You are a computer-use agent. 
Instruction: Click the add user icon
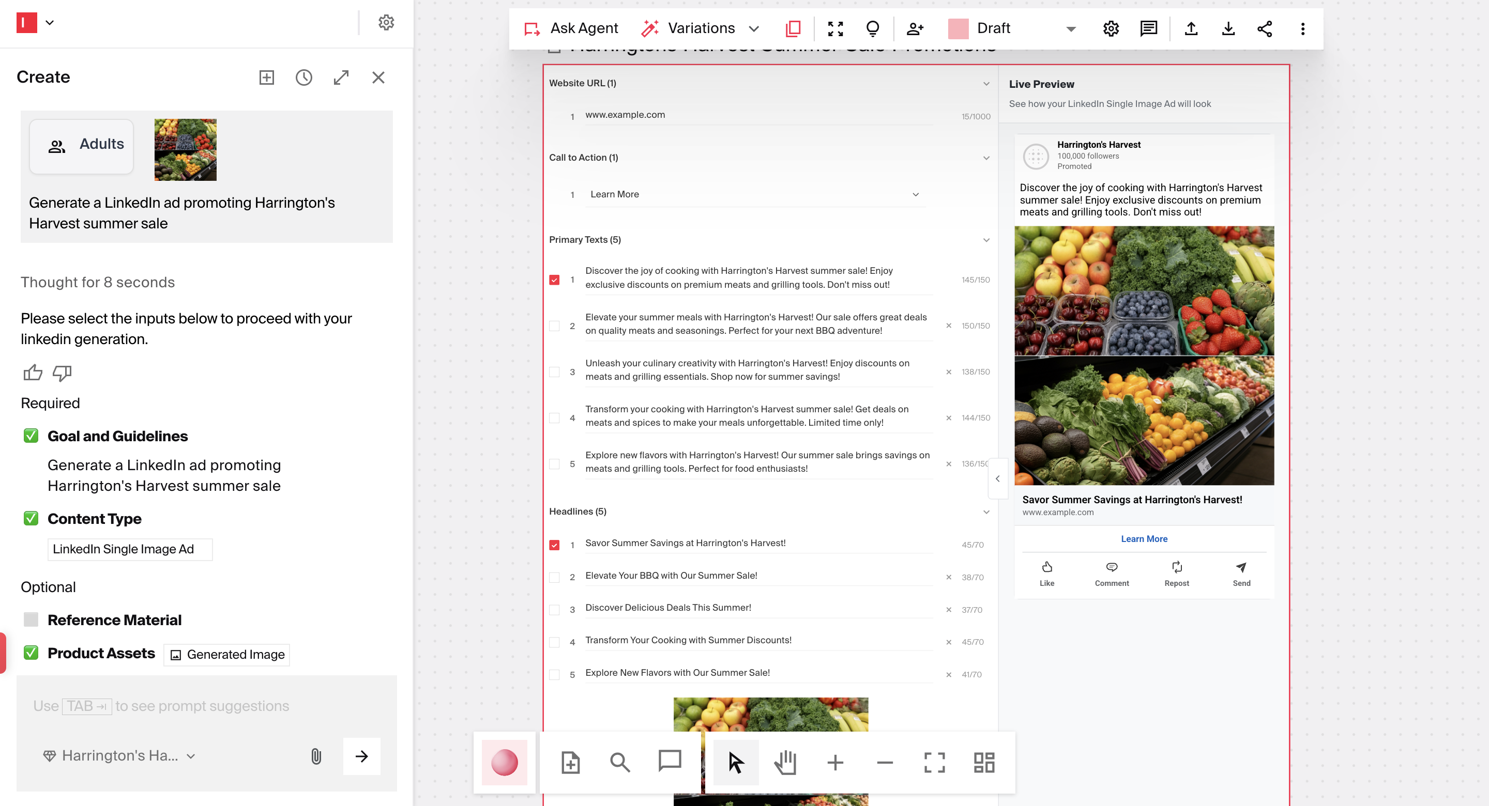pos(915,28)
